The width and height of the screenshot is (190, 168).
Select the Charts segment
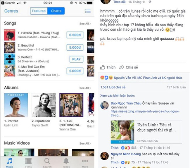(56, 11)
